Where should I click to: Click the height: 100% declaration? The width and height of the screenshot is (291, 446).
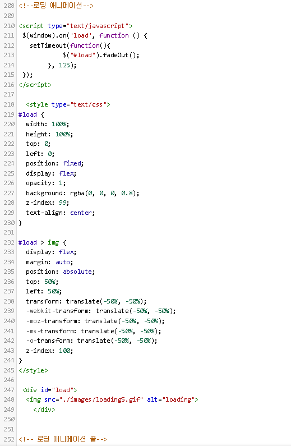click(x=49, y=134)
